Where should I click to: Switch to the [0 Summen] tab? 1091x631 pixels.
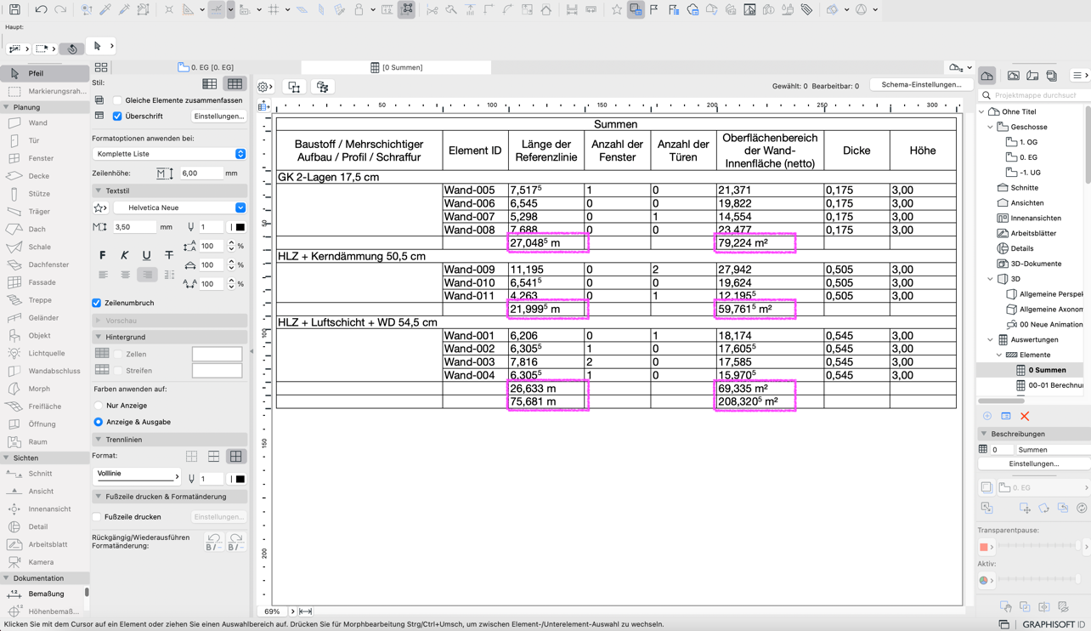[396, 67]
